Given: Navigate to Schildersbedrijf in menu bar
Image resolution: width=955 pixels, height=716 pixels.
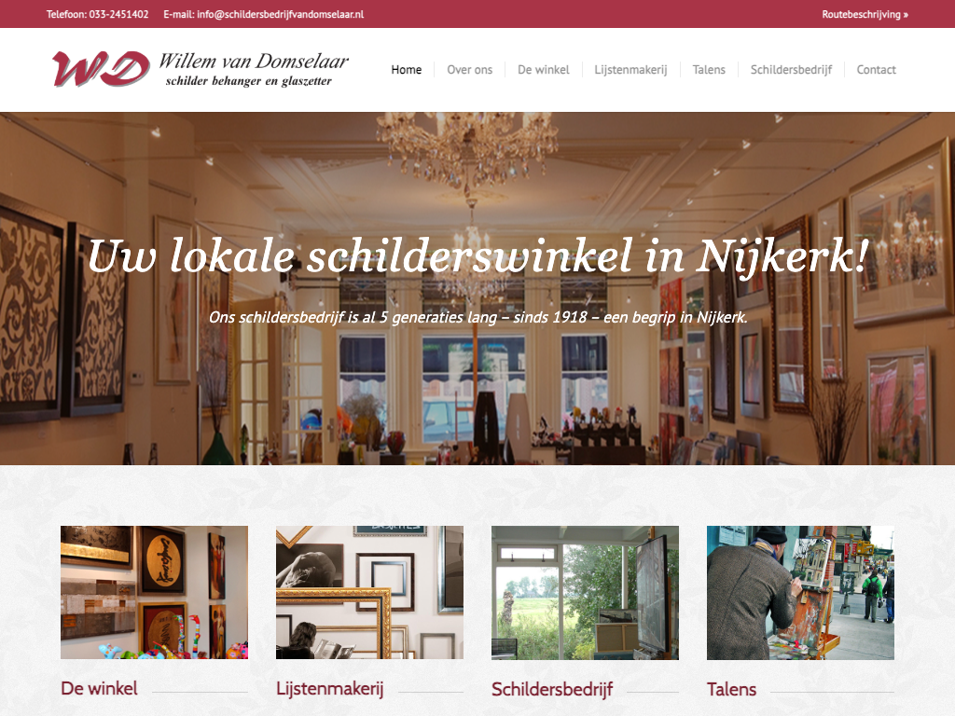Looking at the screenshot, I should click(791, 69).
